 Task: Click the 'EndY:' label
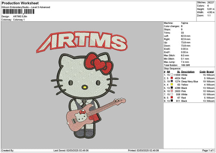(x=167, y=52)
